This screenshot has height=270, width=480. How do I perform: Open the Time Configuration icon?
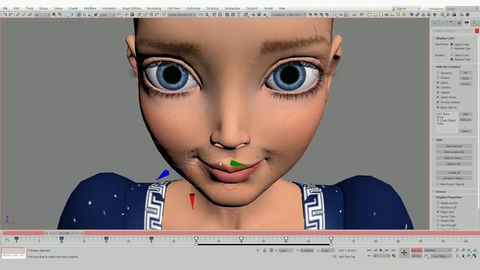(394, 256)
